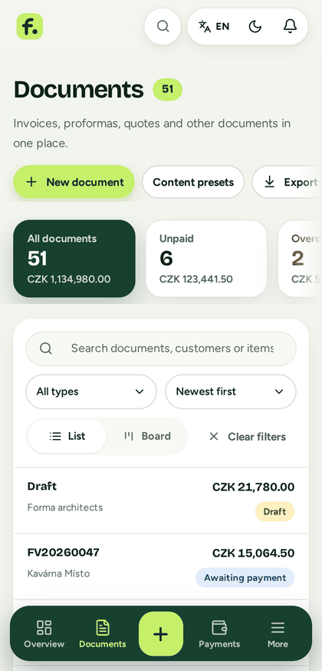The image size is (322, 671).
Task: Click the Forma architects customer name
Action: coord(65,507)
